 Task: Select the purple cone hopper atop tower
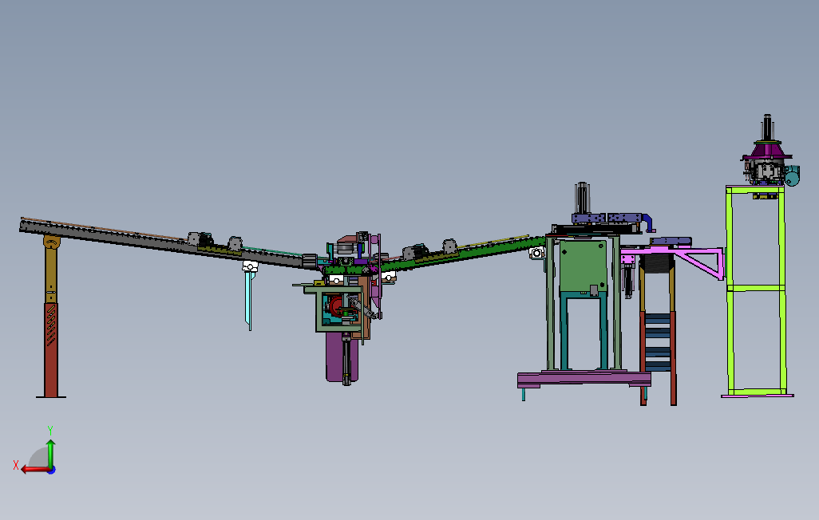767,150
